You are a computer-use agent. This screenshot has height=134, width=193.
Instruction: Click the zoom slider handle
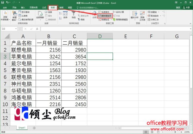point(175,132)
